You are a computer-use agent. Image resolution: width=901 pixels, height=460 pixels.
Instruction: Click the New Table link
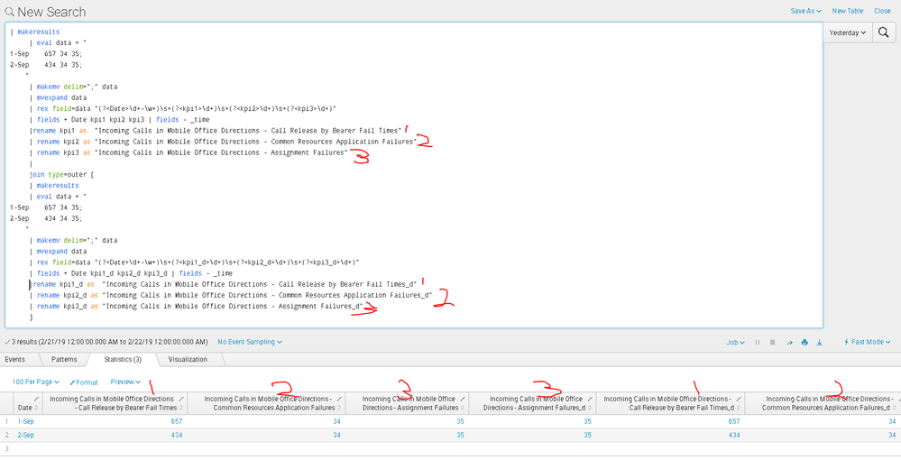[848, 11]
